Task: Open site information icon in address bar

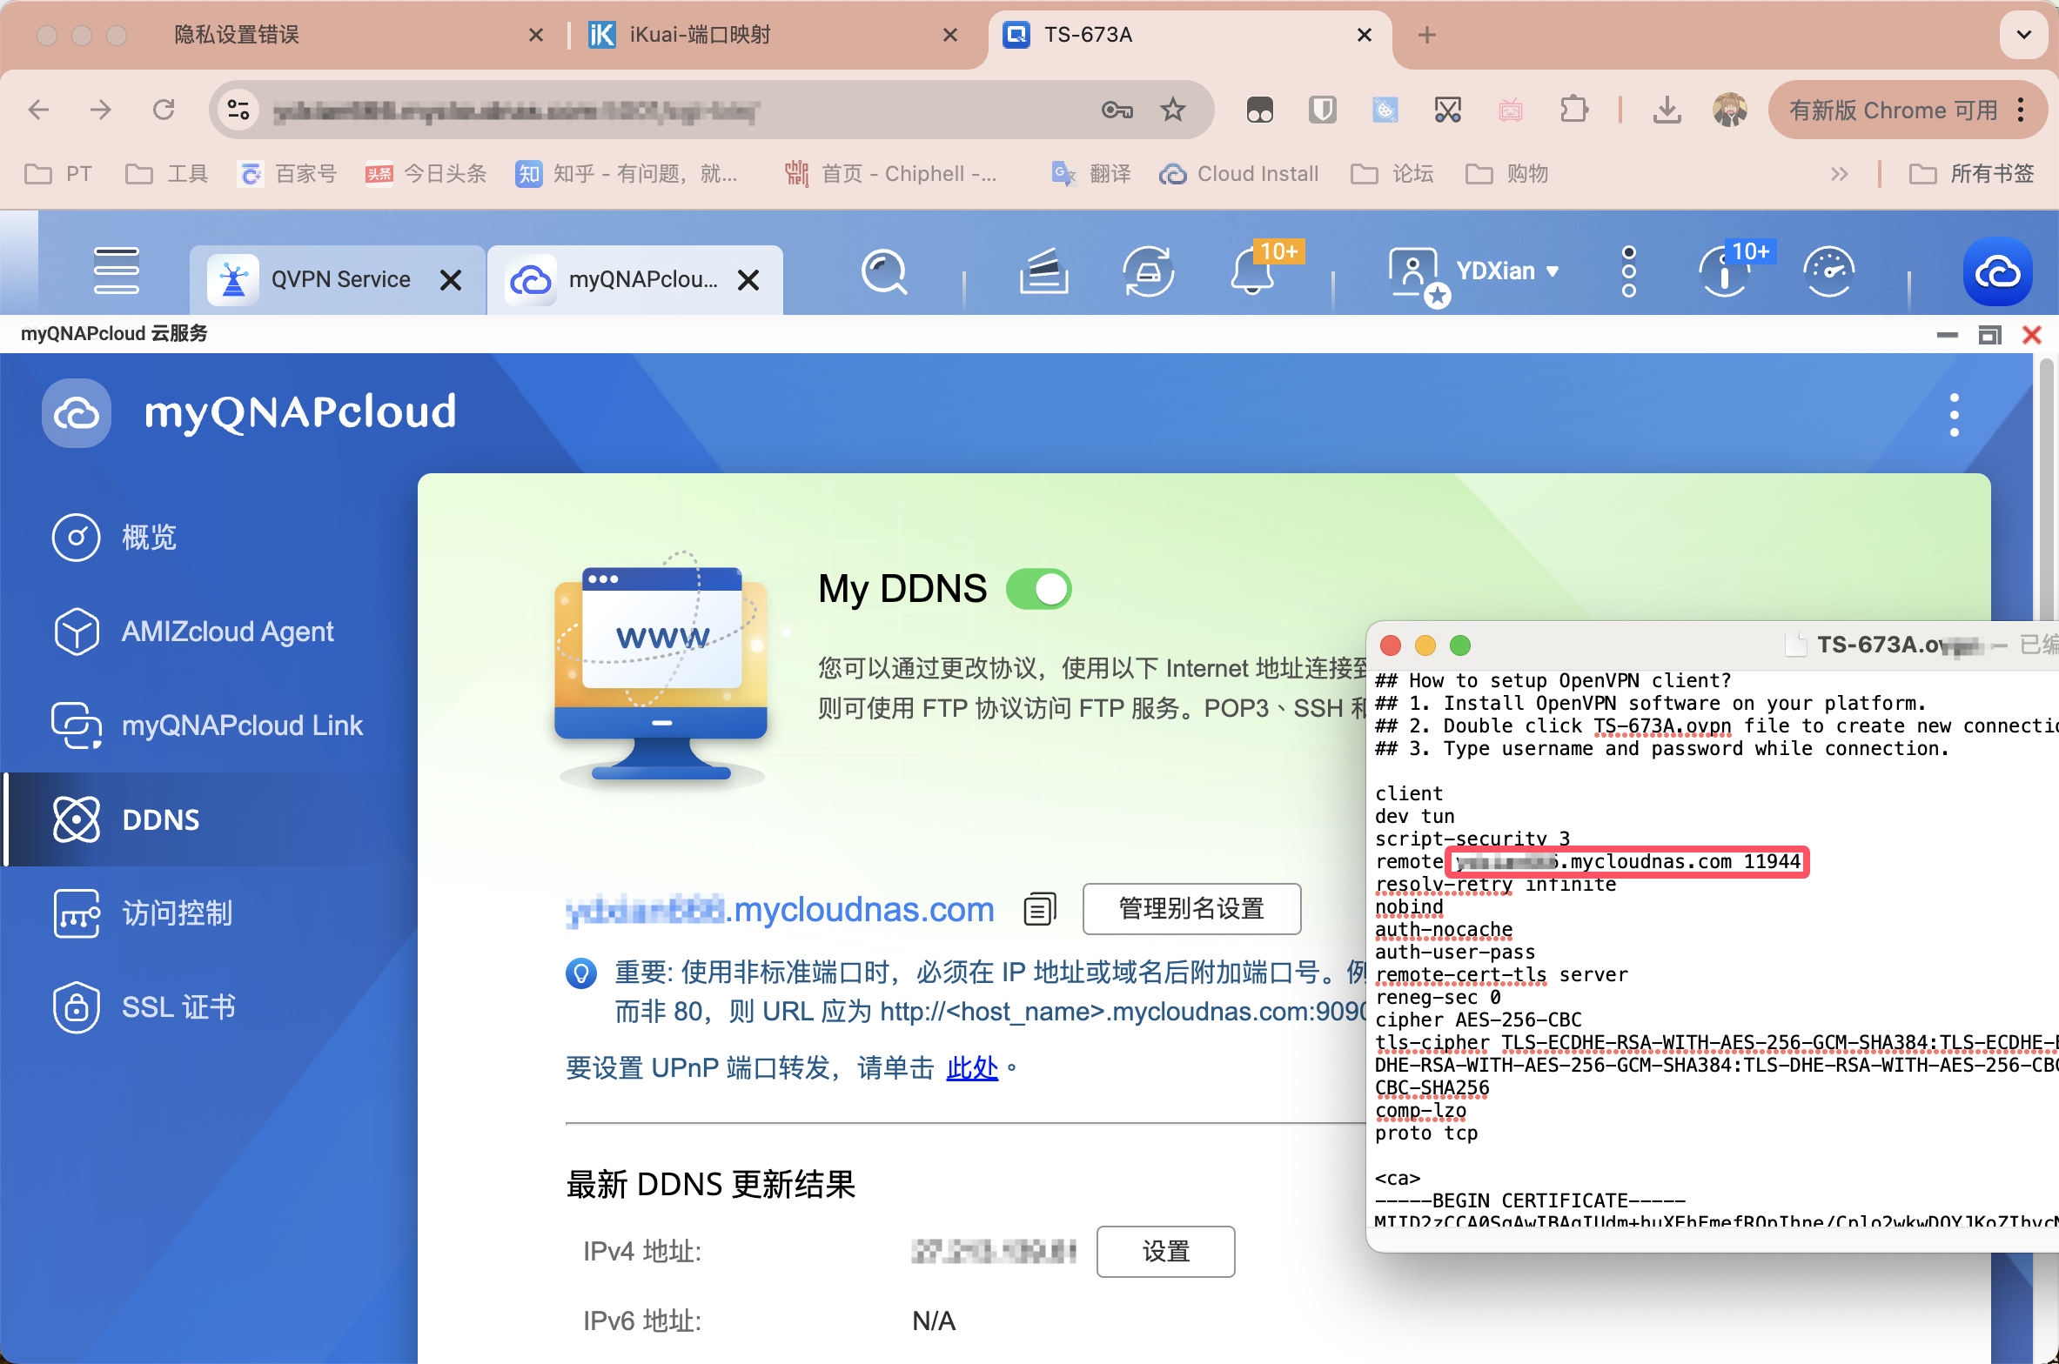Action: (x=238, y=110)
